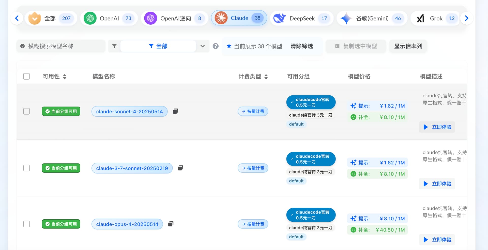
Task: Check the claude-opus-4-20250514 row checkbox
Action: tap(26, 224)
